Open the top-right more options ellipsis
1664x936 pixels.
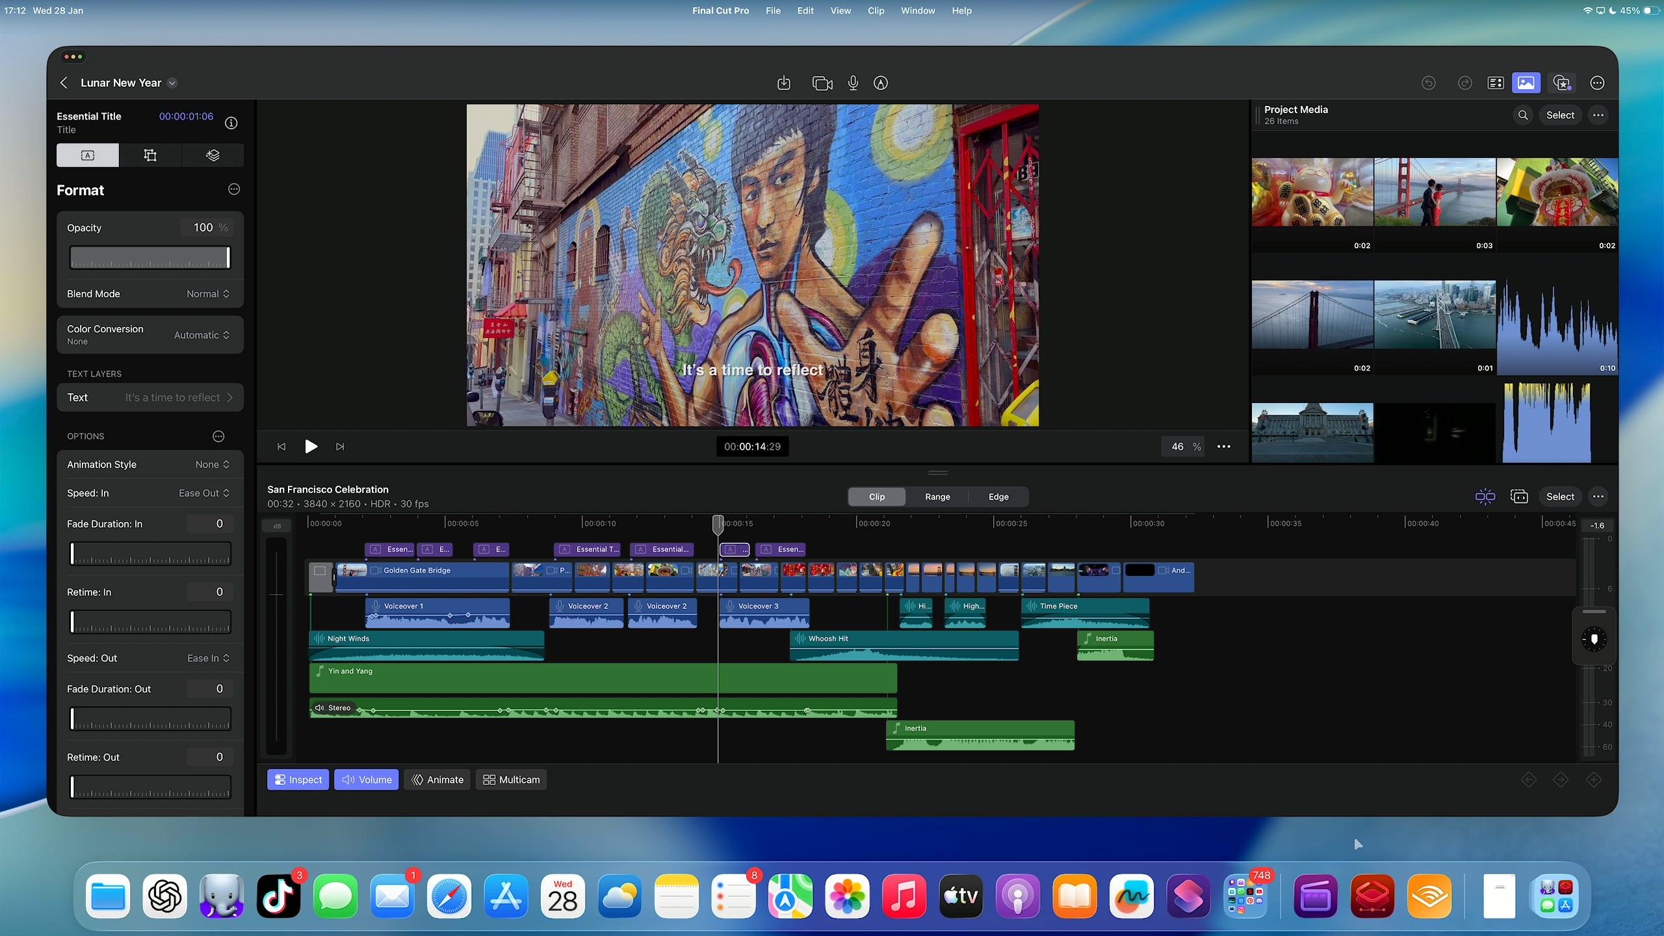(x=1597, y=83)
